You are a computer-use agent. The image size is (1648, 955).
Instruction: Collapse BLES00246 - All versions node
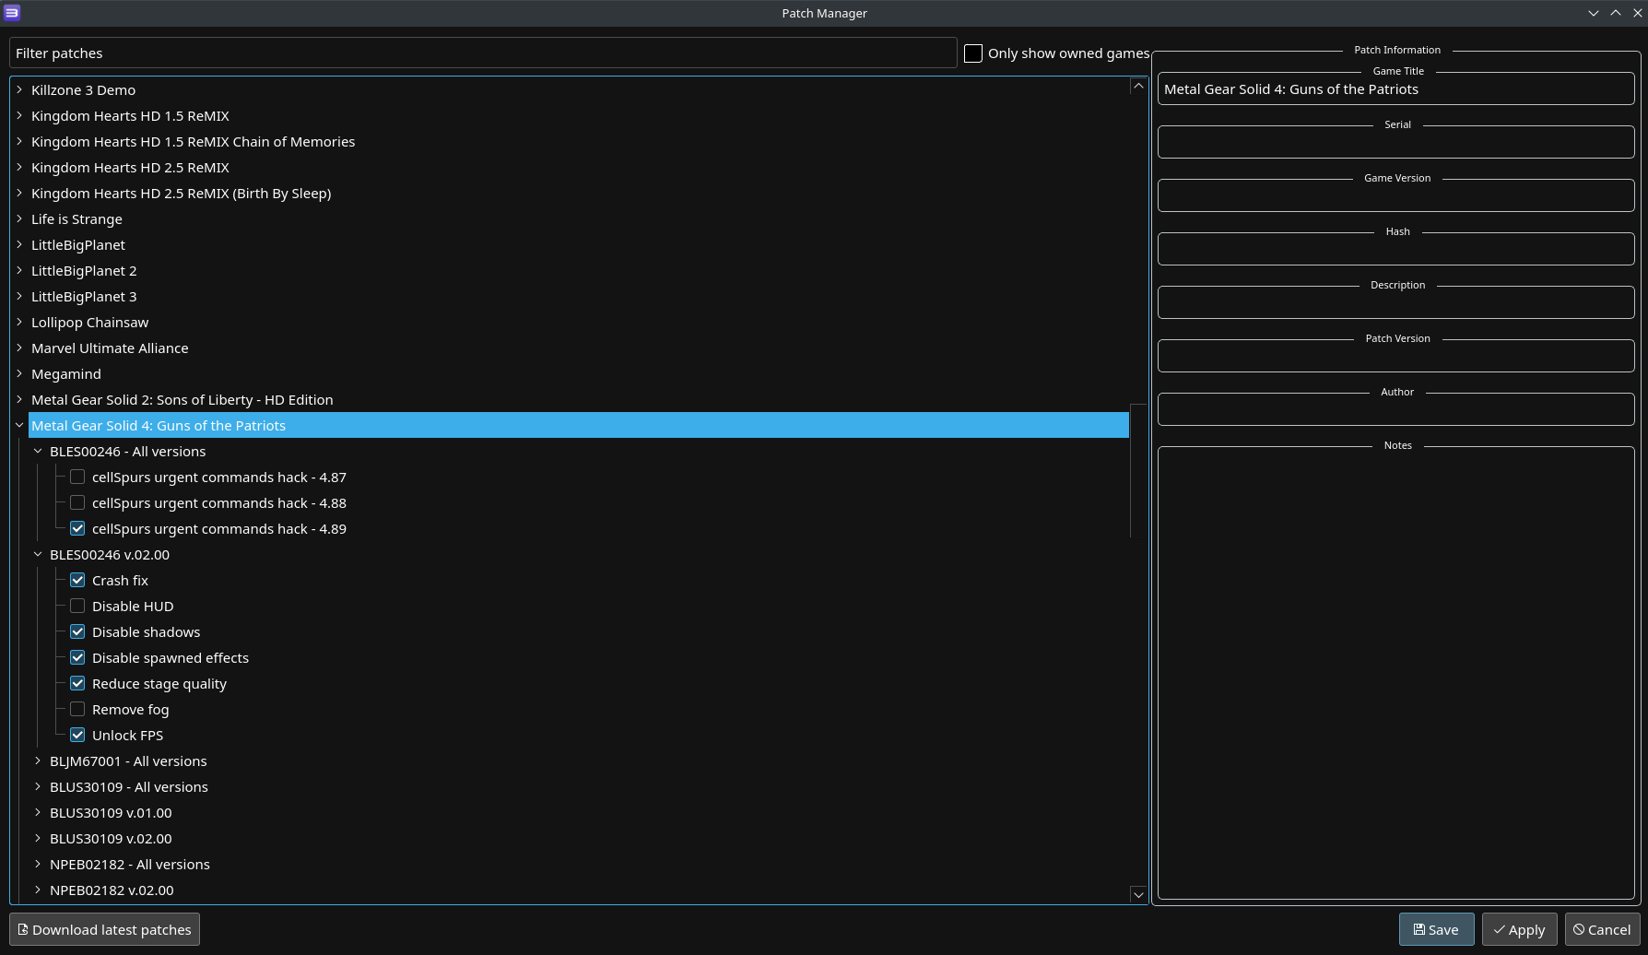click(x=38, y=452)
